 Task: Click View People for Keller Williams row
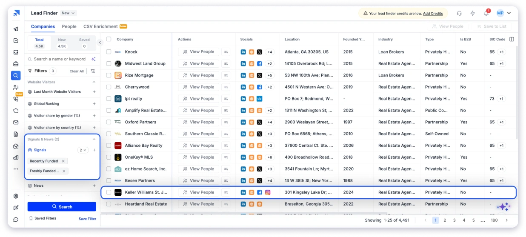click(x=198, y=192)
